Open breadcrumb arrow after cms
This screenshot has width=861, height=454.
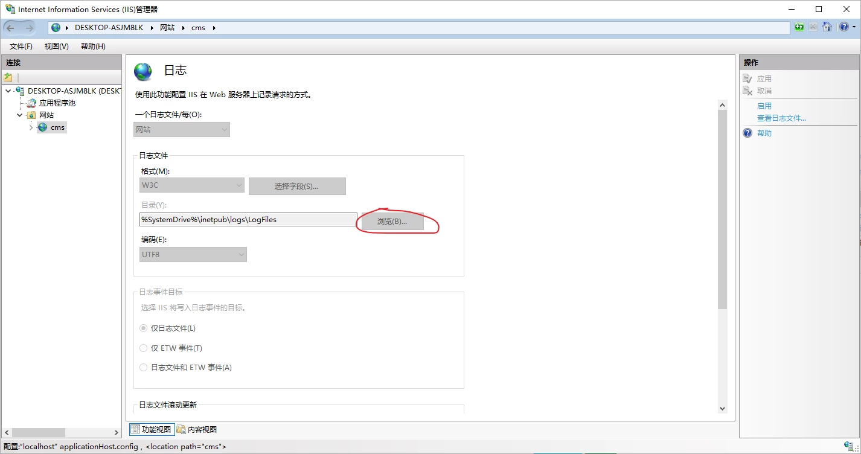click(214, 28)
